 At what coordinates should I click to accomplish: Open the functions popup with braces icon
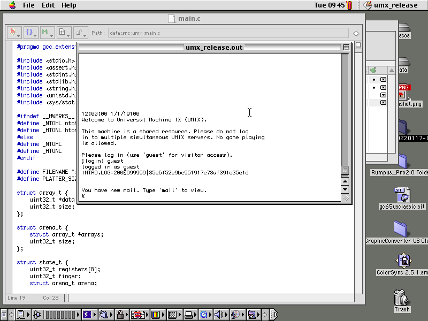tap(31, 33)
